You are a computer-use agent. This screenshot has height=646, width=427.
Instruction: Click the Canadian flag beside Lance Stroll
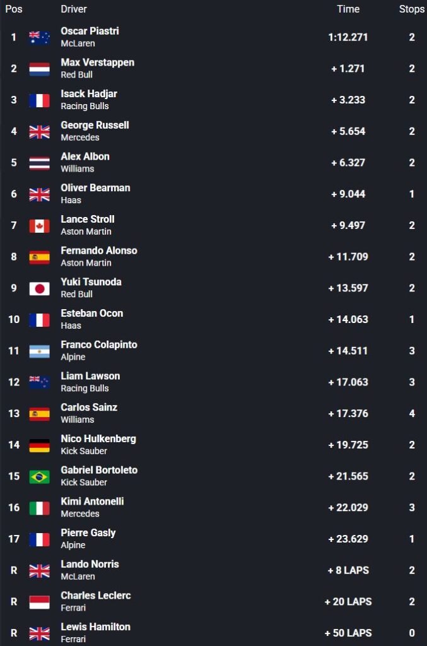click(x=40, y=225)
